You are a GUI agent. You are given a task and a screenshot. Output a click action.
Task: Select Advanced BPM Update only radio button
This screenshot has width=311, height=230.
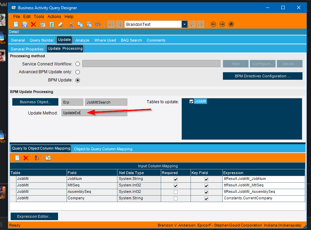(78, 72)
